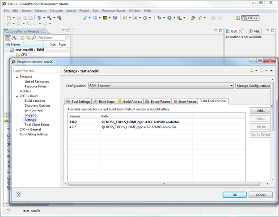
Task: Switch to the Binary Parsers tab
Action: (158, 101)
